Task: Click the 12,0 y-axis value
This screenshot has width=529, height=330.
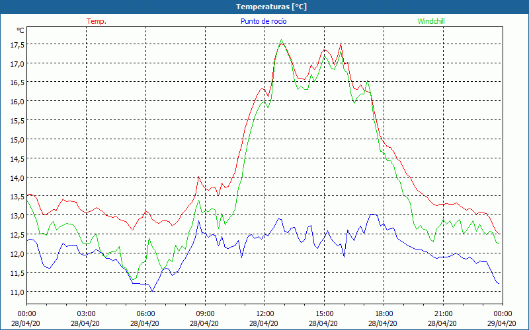Action: (17, 253)
